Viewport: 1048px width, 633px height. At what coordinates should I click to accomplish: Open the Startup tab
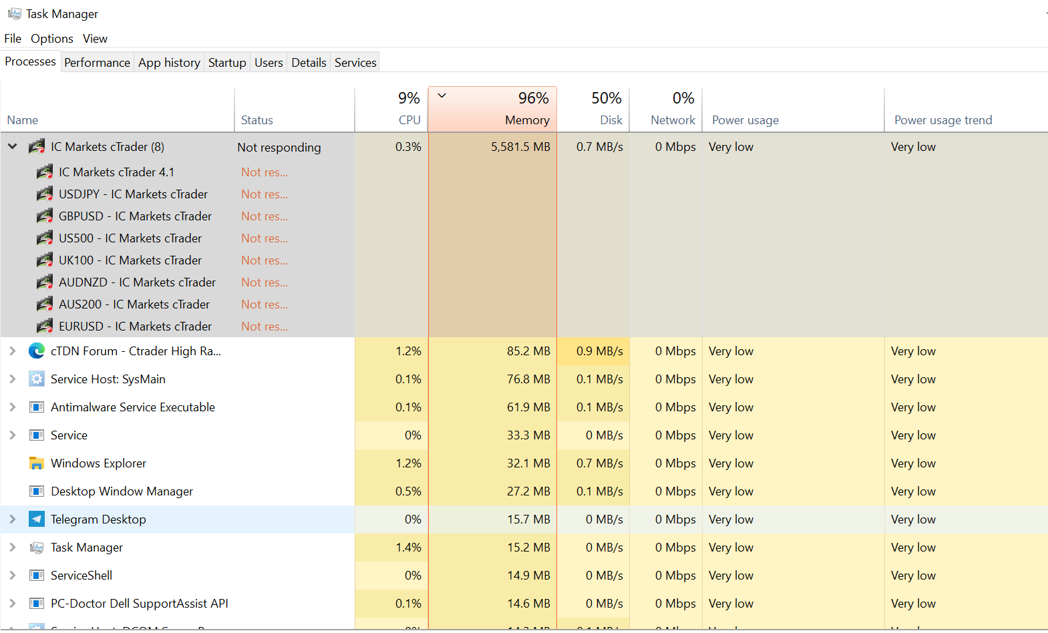[x=227, y=63]
